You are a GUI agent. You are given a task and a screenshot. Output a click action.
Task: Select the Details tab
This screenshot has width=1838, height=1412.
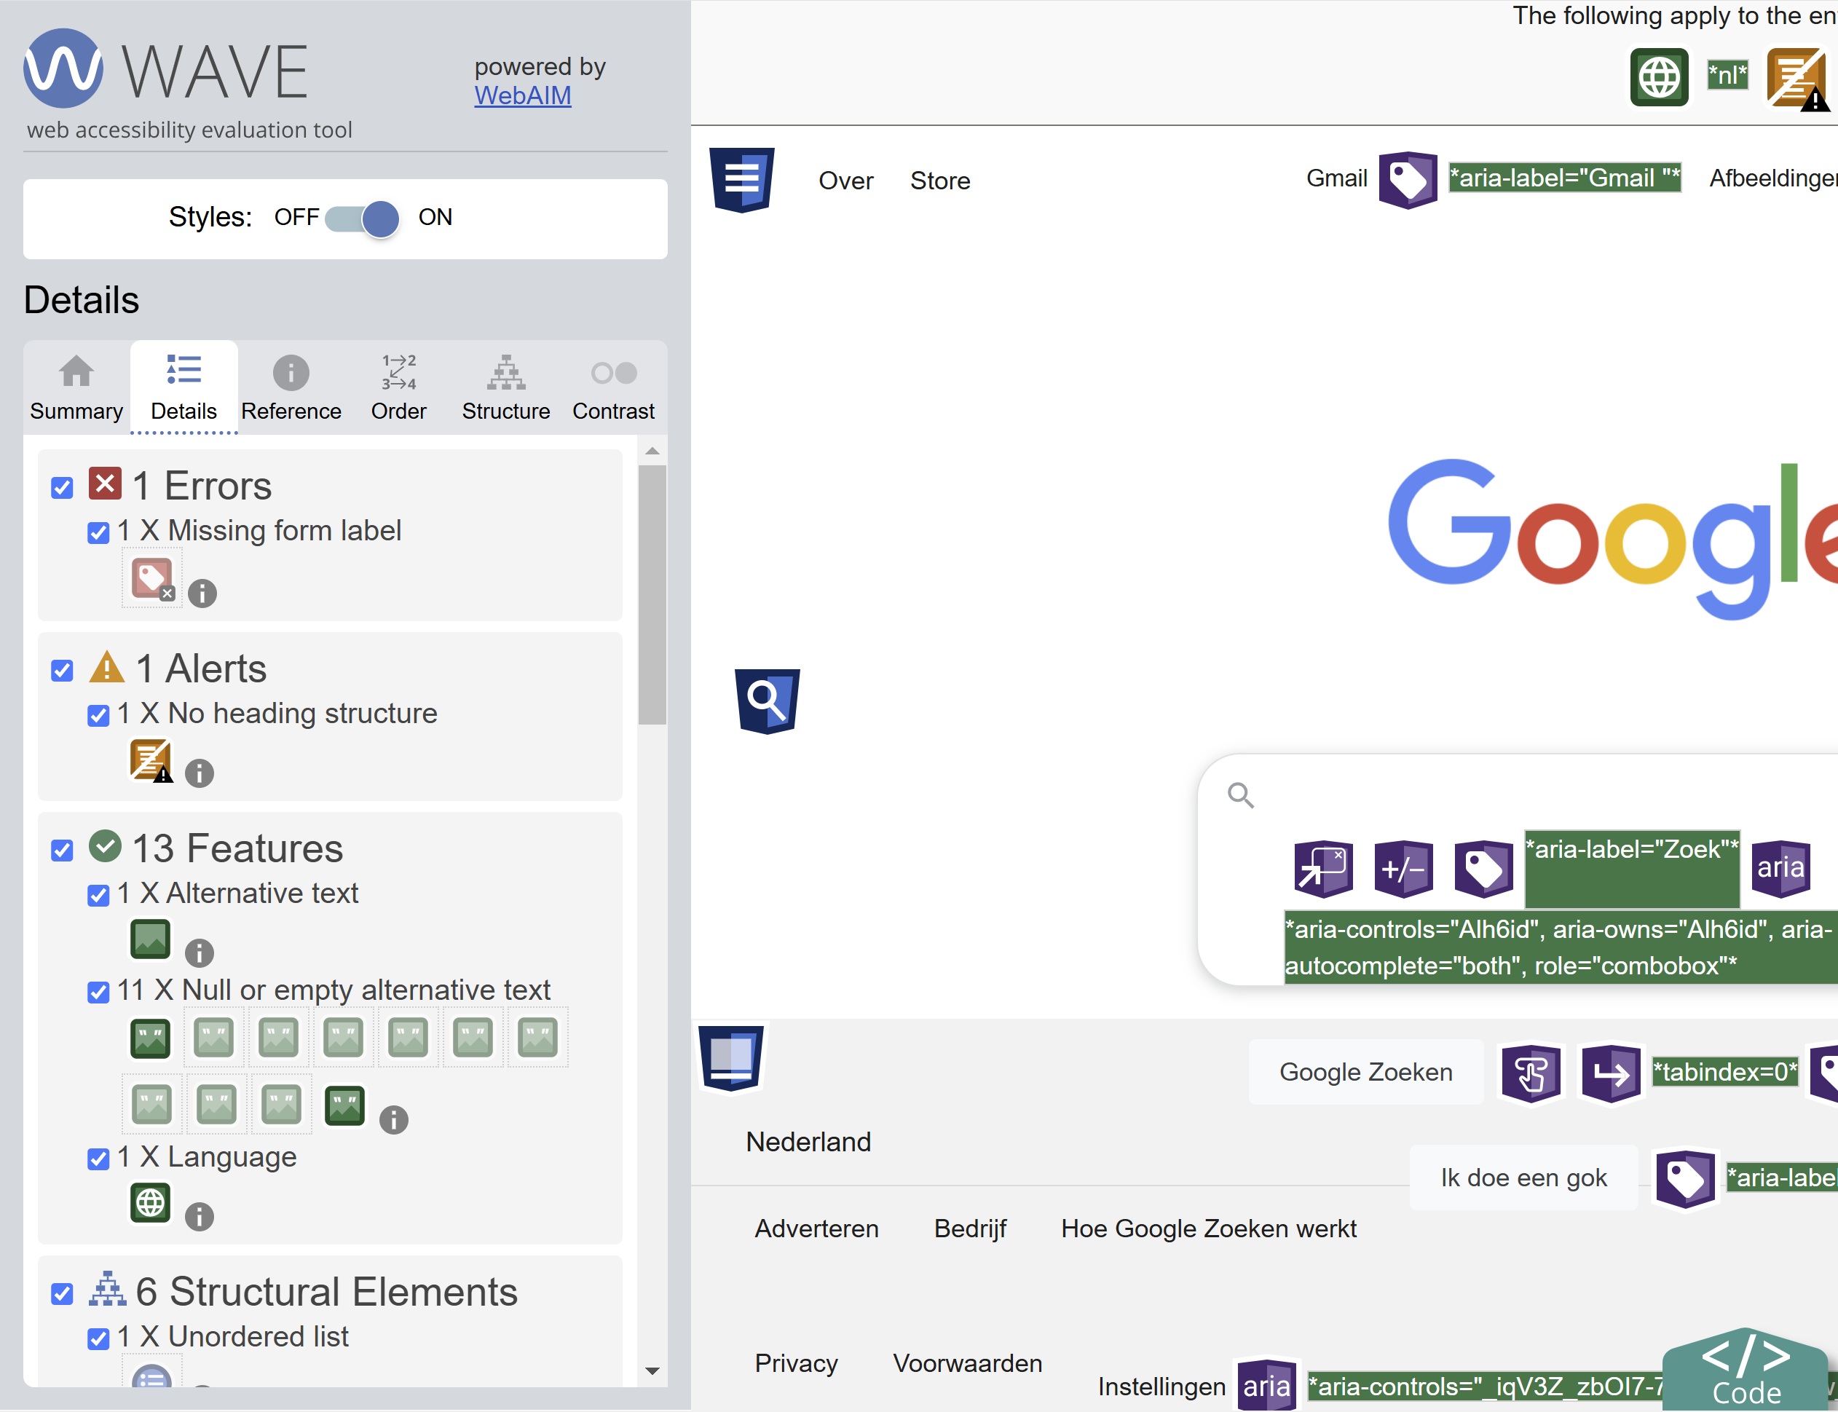tap(184, 387)
